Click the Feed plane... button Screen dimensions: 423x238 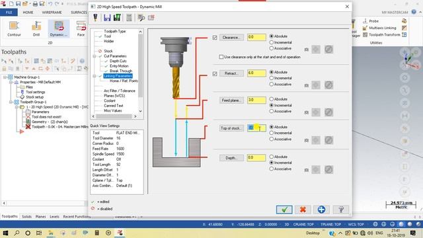point(231,100)
